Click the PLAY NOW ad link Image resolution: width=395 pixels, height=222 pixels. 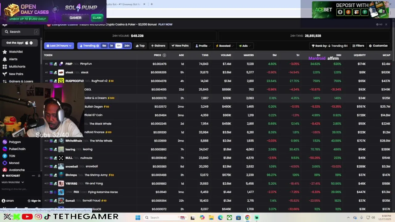pyautogui.click(x=165, y=24)
